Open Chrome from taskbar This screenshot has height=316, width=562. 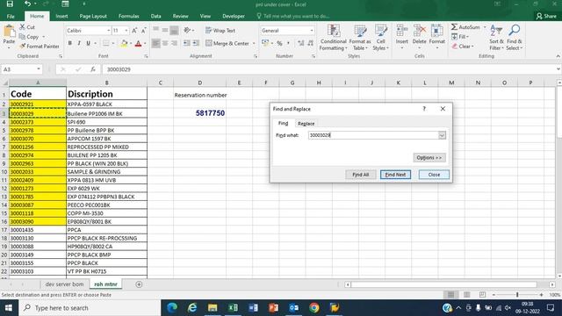314,308
